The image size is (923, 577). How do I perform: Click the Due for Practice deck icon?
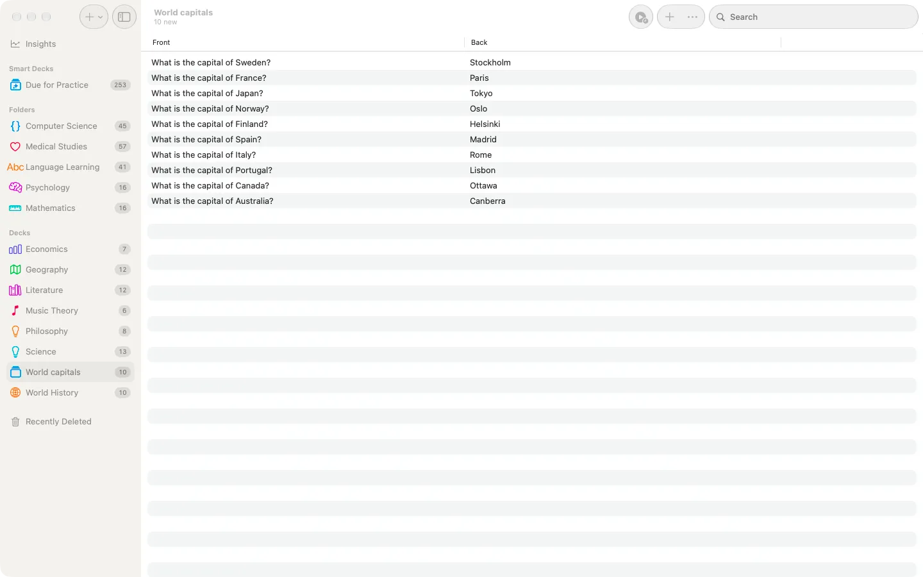(15, 85)
